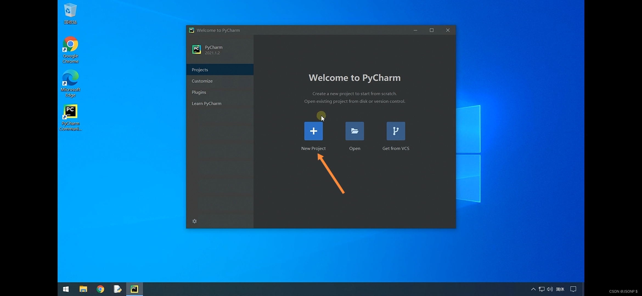Screen dimensions: 642x296
Task: Maximize the Welcome to PyCharm window
Action: [432, 30]
